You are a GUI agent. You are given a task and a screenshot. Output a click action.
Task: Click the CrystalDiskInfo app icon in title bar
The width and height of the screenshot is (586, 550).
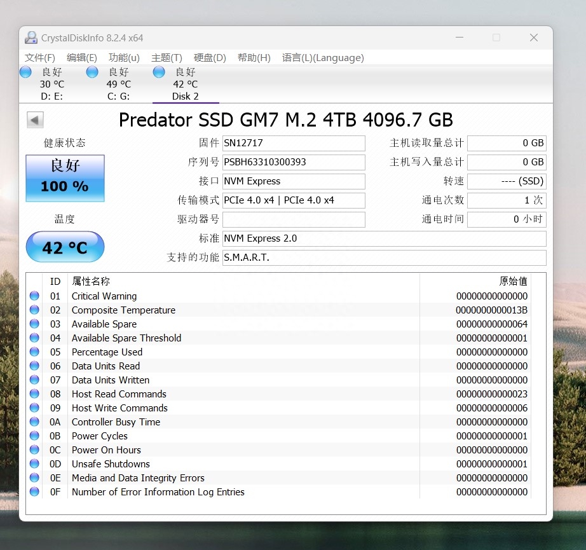[31, 38]
